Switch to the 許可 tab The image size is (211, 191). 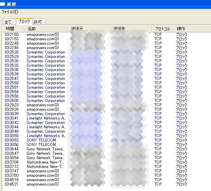[39, 22]
